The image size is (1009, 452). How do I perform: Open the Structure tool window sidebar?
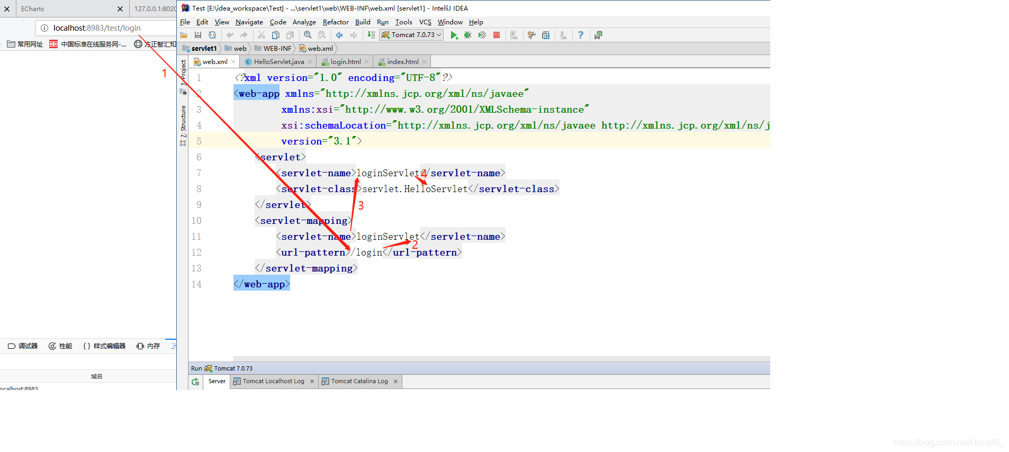183,125
